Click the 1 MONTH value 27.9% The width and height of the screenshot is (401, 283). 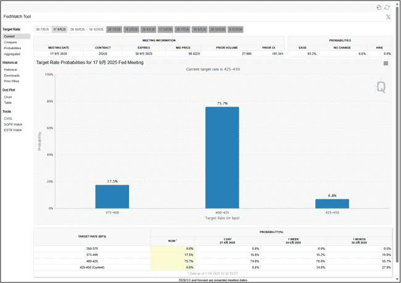(386, 268)
